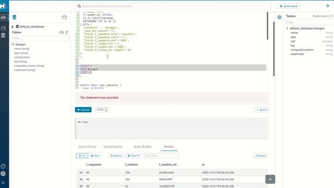Select column name (string) in left panel
This screenshot has height=188, width=334.
click(22, 49)
